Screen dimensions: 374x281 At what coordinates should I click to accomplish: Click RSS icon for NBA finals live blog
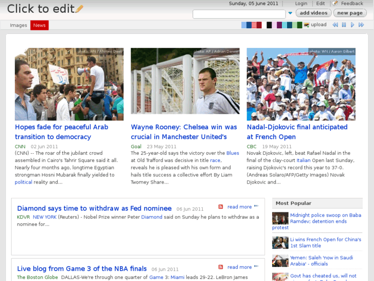(221, 267)
